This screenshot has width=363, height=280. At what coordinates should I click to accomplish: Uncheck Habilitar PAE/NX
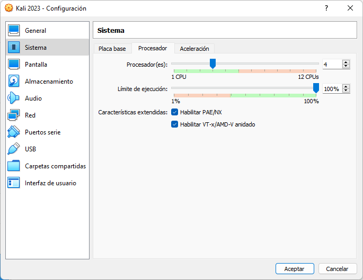point(174,112)
